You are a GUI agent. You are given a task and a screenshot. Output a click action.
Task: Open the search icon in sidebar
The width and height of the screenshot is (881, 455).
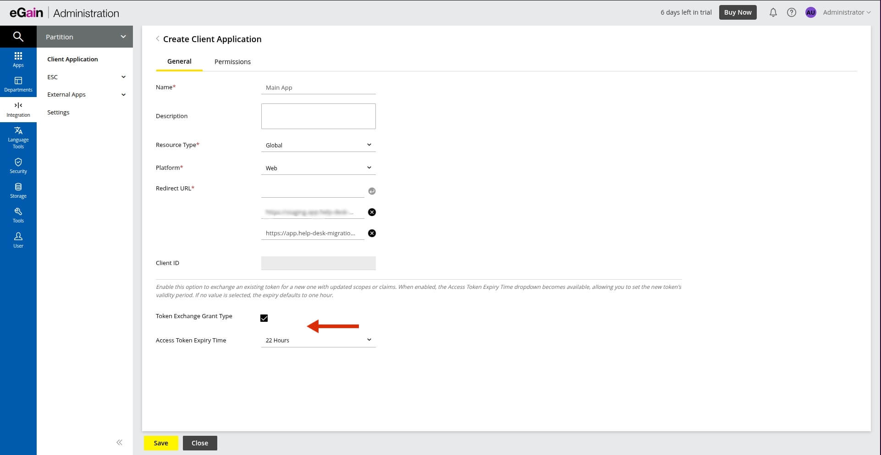18,37
